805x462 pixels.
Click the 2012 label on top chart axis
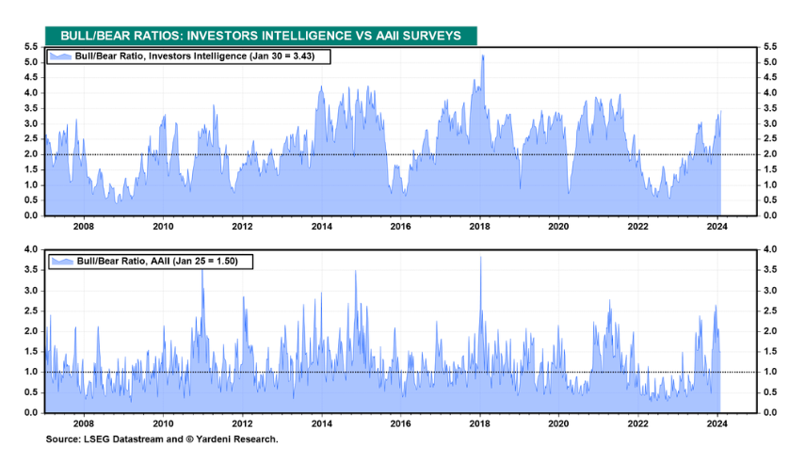[x=242, y=226]
